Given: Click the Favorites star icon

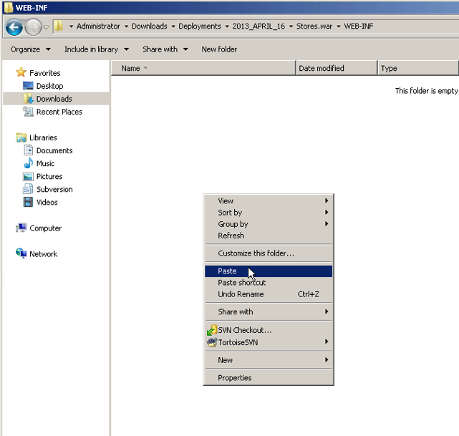Looking at the screenshot, I should point(21,73).
